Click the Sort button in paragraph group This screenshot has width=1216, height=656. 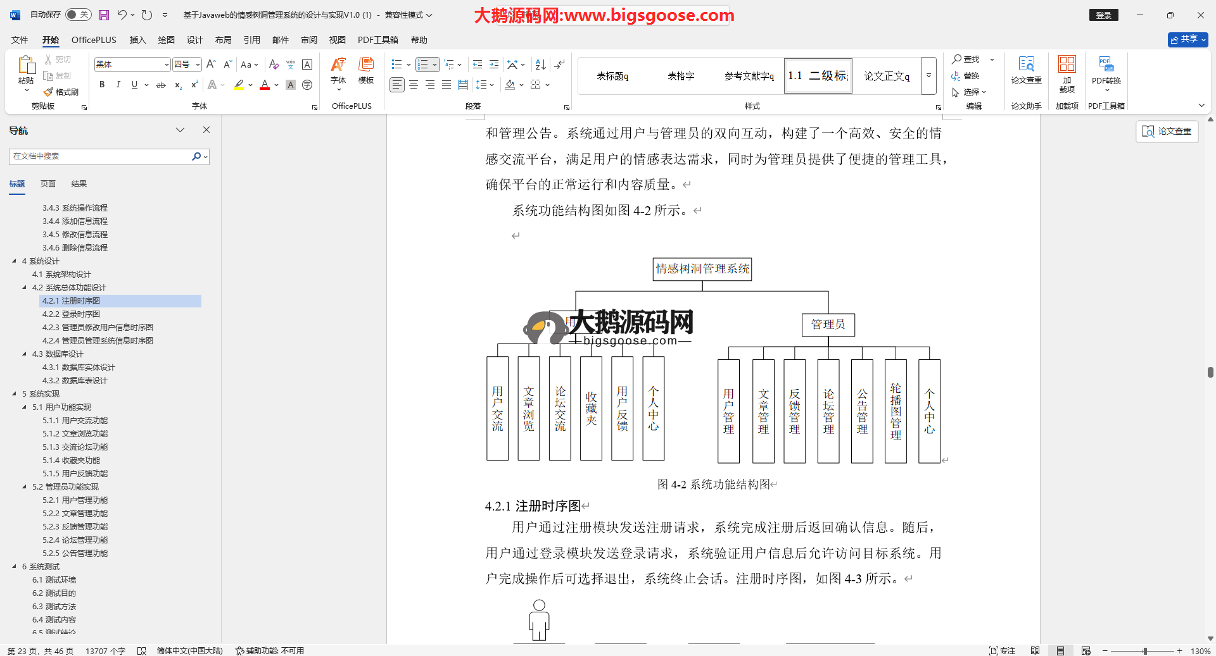(x=540, y=65)
